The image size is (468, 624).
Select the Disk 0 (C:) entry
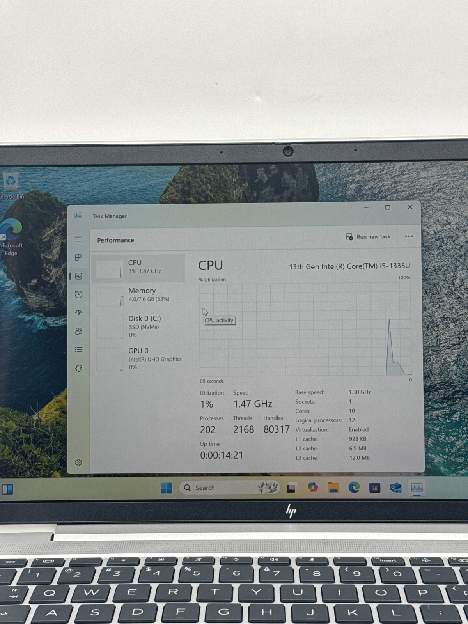139,326
